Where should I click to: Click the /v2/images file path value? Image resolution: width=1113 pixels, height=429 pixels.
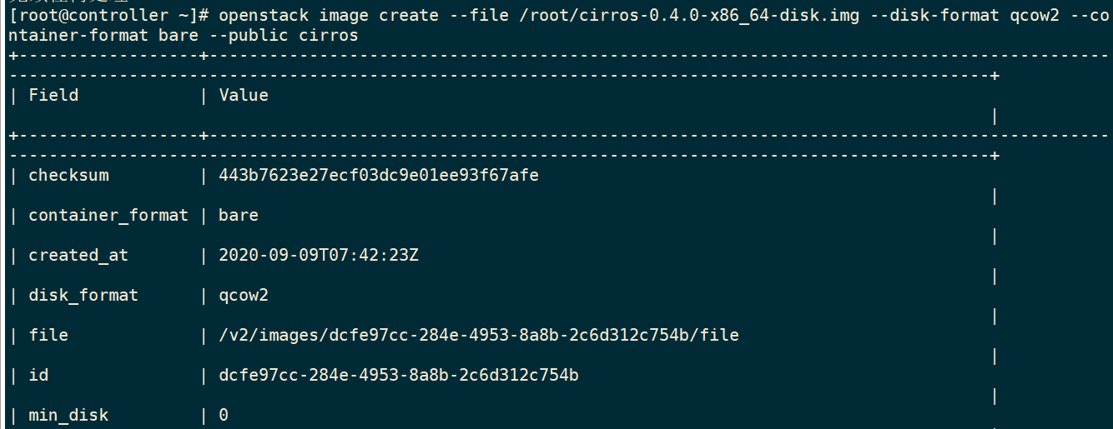[479, 335]
